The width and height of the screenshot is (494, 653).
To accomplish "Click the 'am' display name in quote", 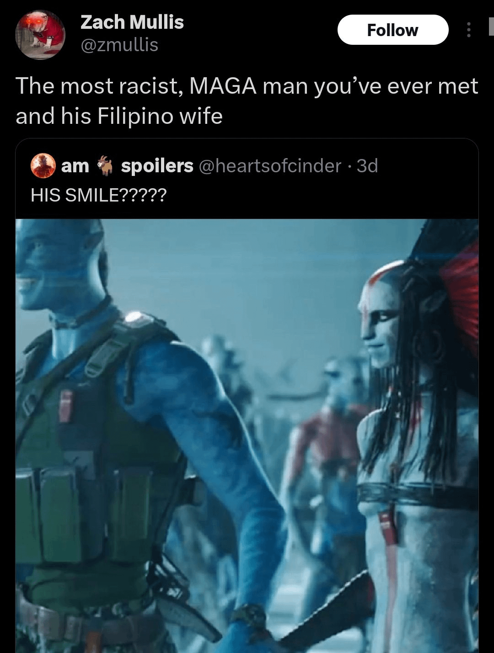I will click(x=75, y=166).
